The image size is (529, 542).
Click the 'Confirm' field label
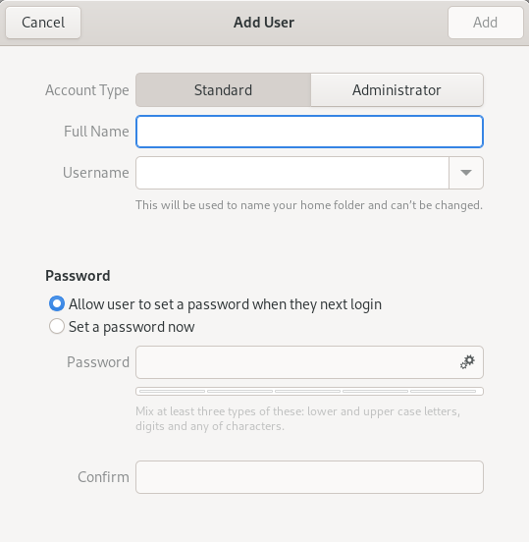pyautogui.click(x=103, y=477)
